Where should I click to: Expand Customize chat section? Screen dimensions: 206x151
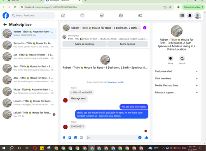click(x=176, y=71)
